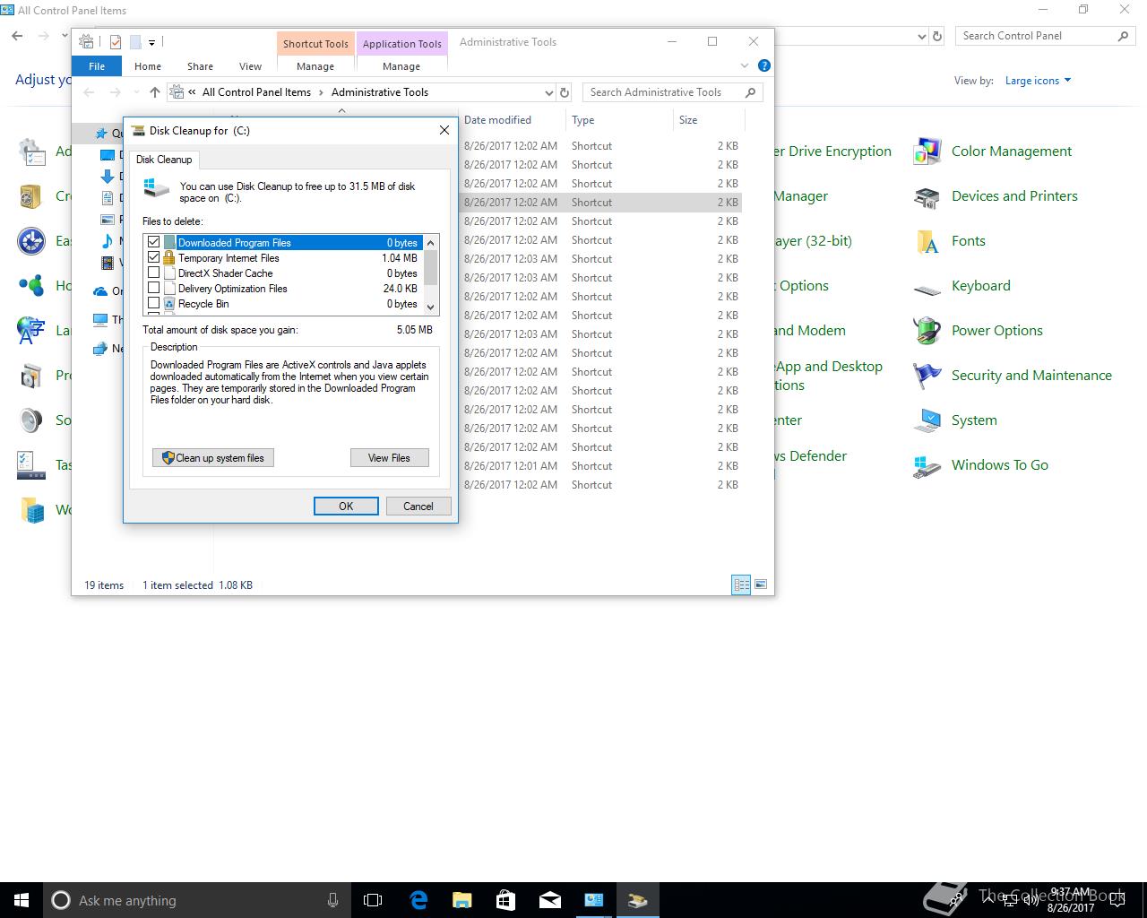Open Color Management
Viewport: 1147px width, 918px height.
point(1011,152)
